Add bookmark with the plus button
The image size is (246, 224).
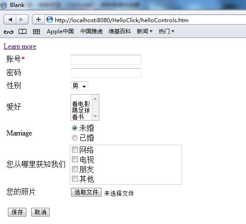pyautogui.click(x=39, y=19)
